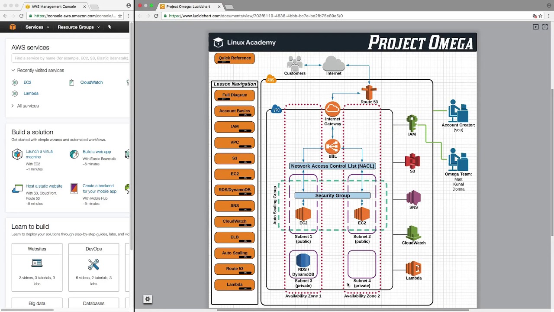Click the EC2 icon in Subnet 1
Viewport: 554px width, 312px height.
click(x=303, y=214)
